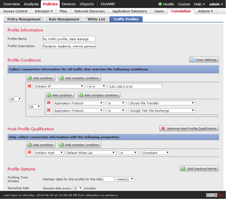Open the Default White List dropdown
The image size is (226, 199).
click(91, 153)
